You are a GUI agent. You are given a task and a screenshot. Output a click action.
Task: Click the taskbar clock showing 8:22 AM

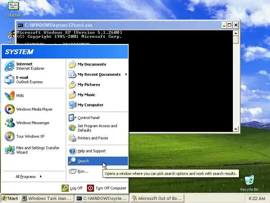pyautogui.click(x=257, y=199)
